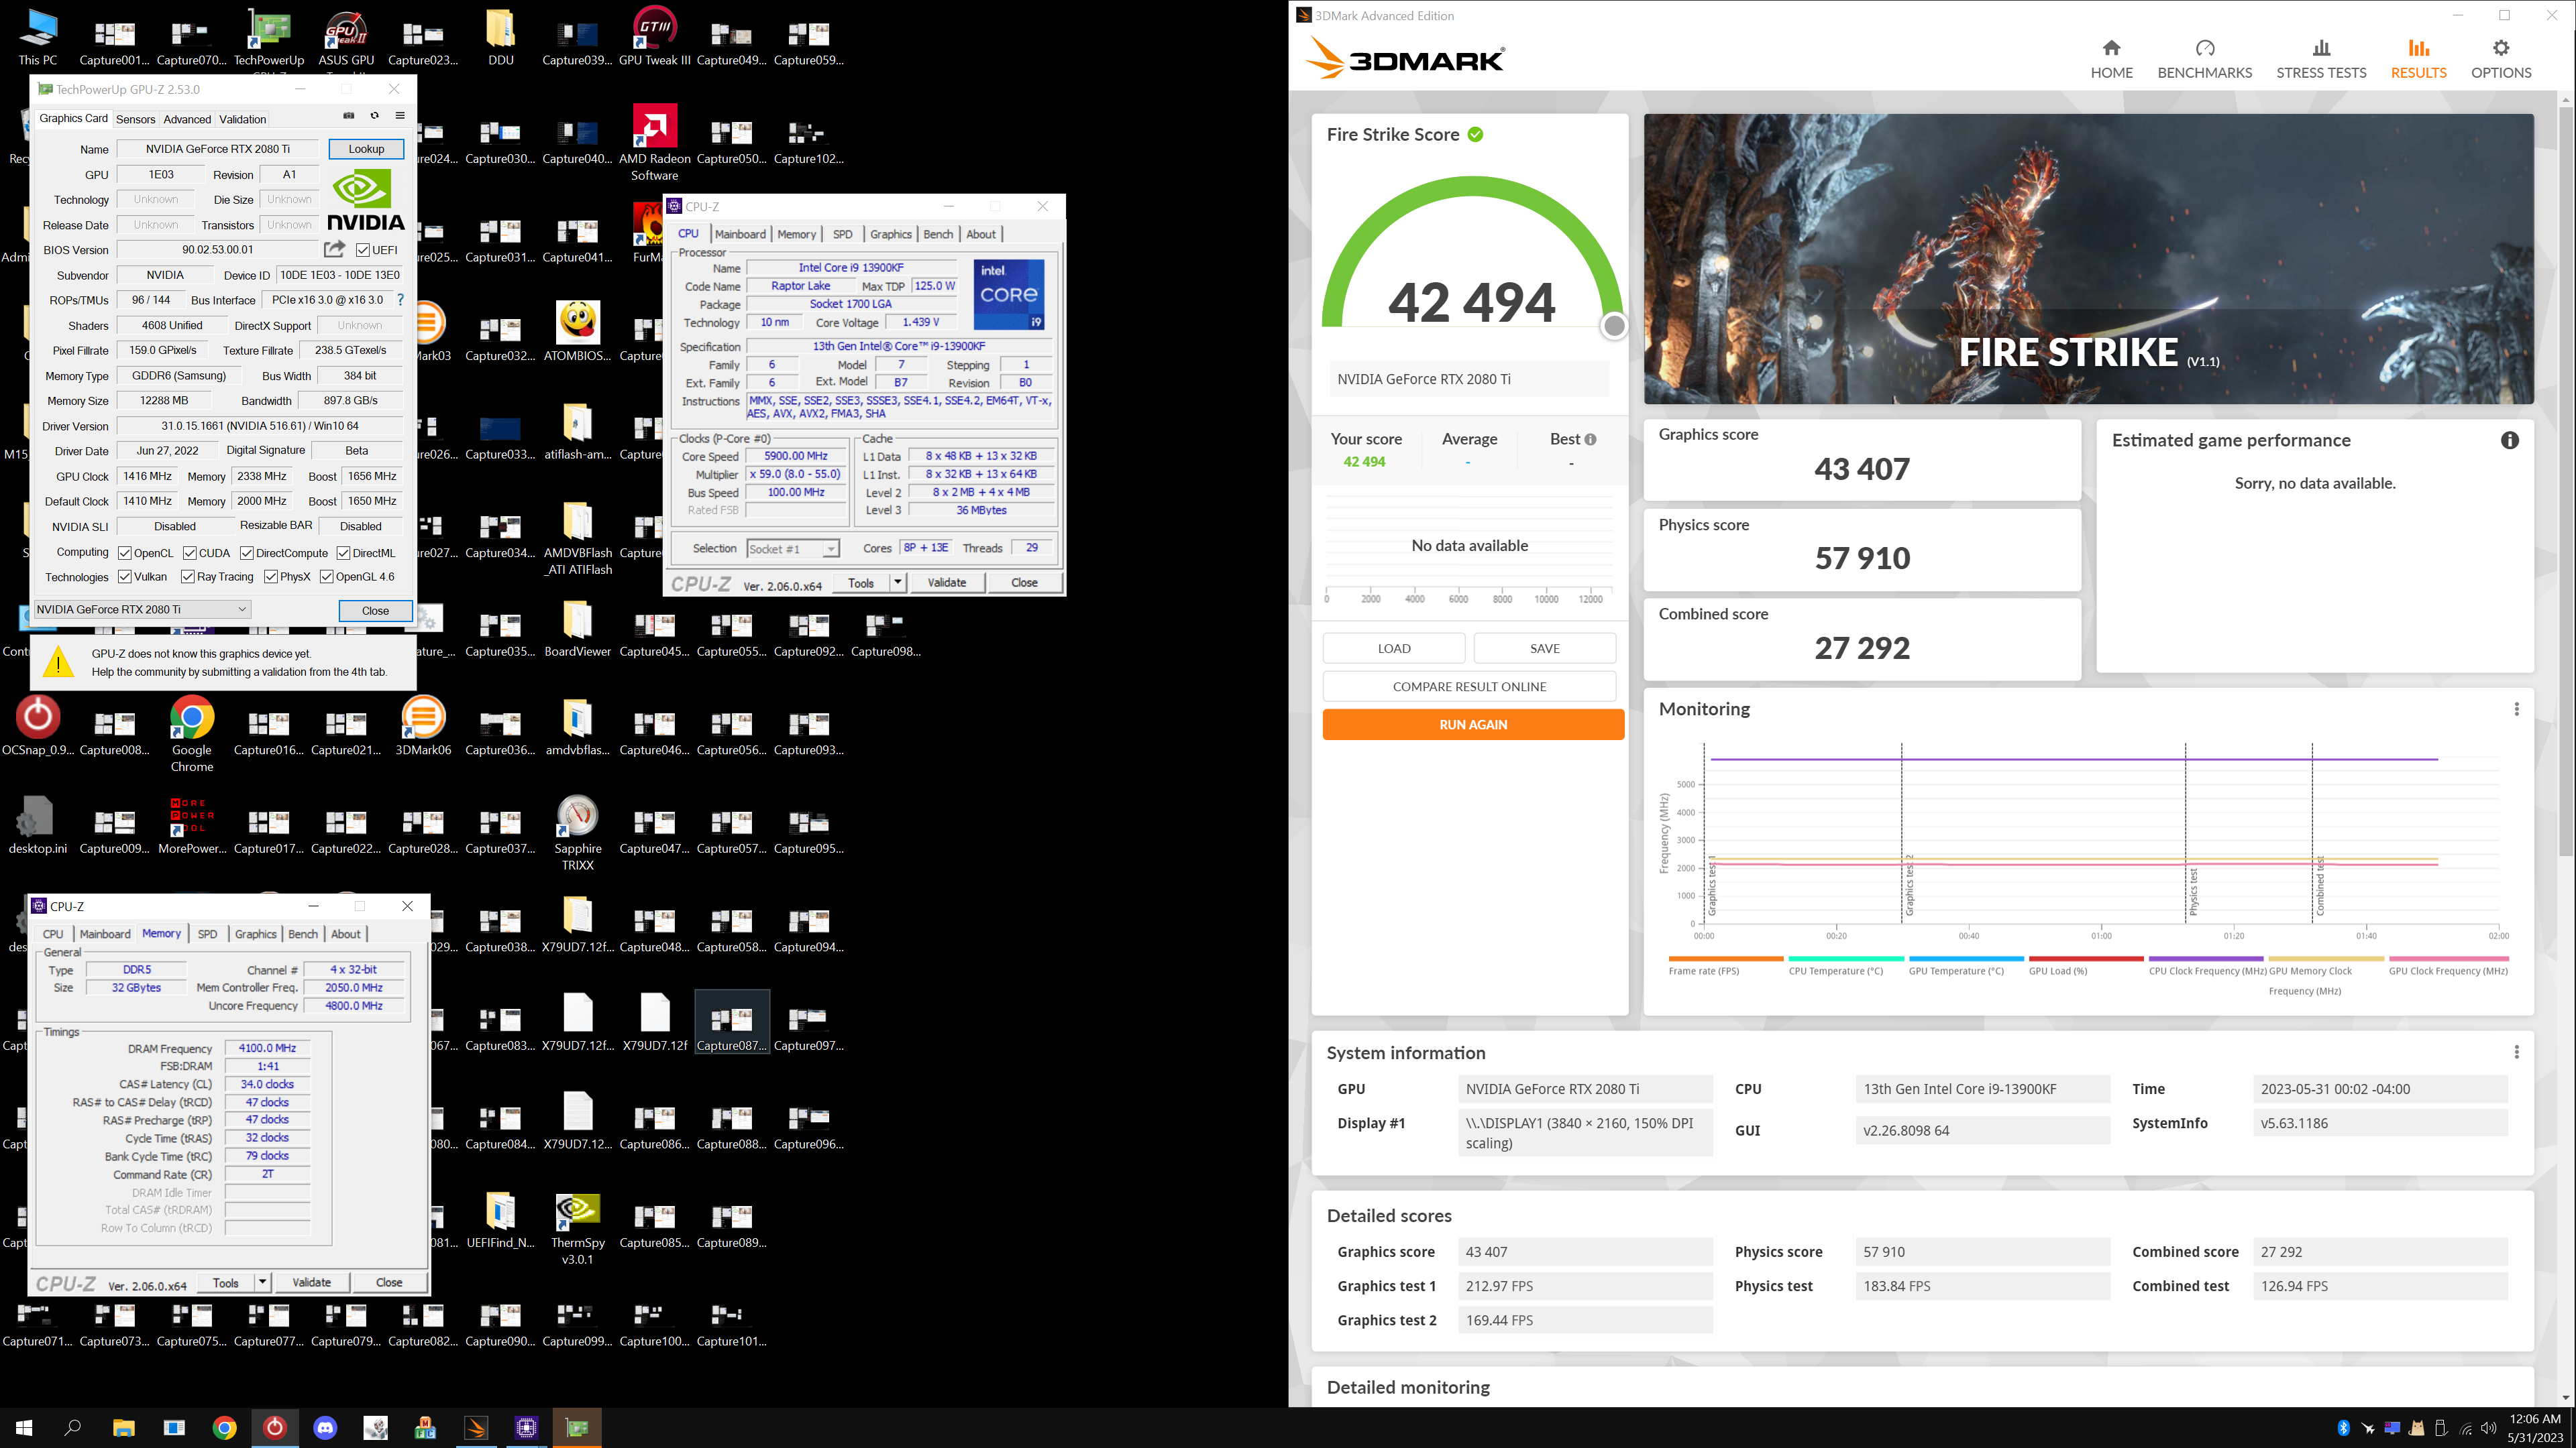The image size is (2576, 1448).
Task: Open the SPD tab in the CPU-Z memory window
Action: coord(207,933)
